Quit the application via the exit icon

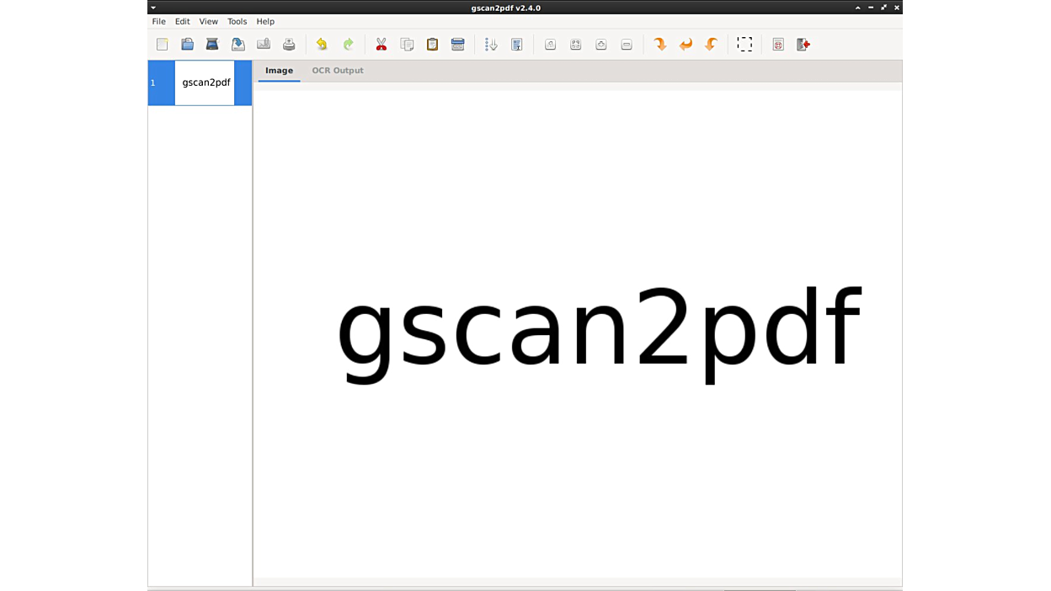803,45
